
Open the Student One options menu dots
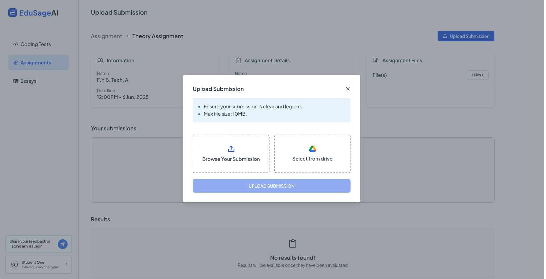pyautogui.click(x=66, y=265)
